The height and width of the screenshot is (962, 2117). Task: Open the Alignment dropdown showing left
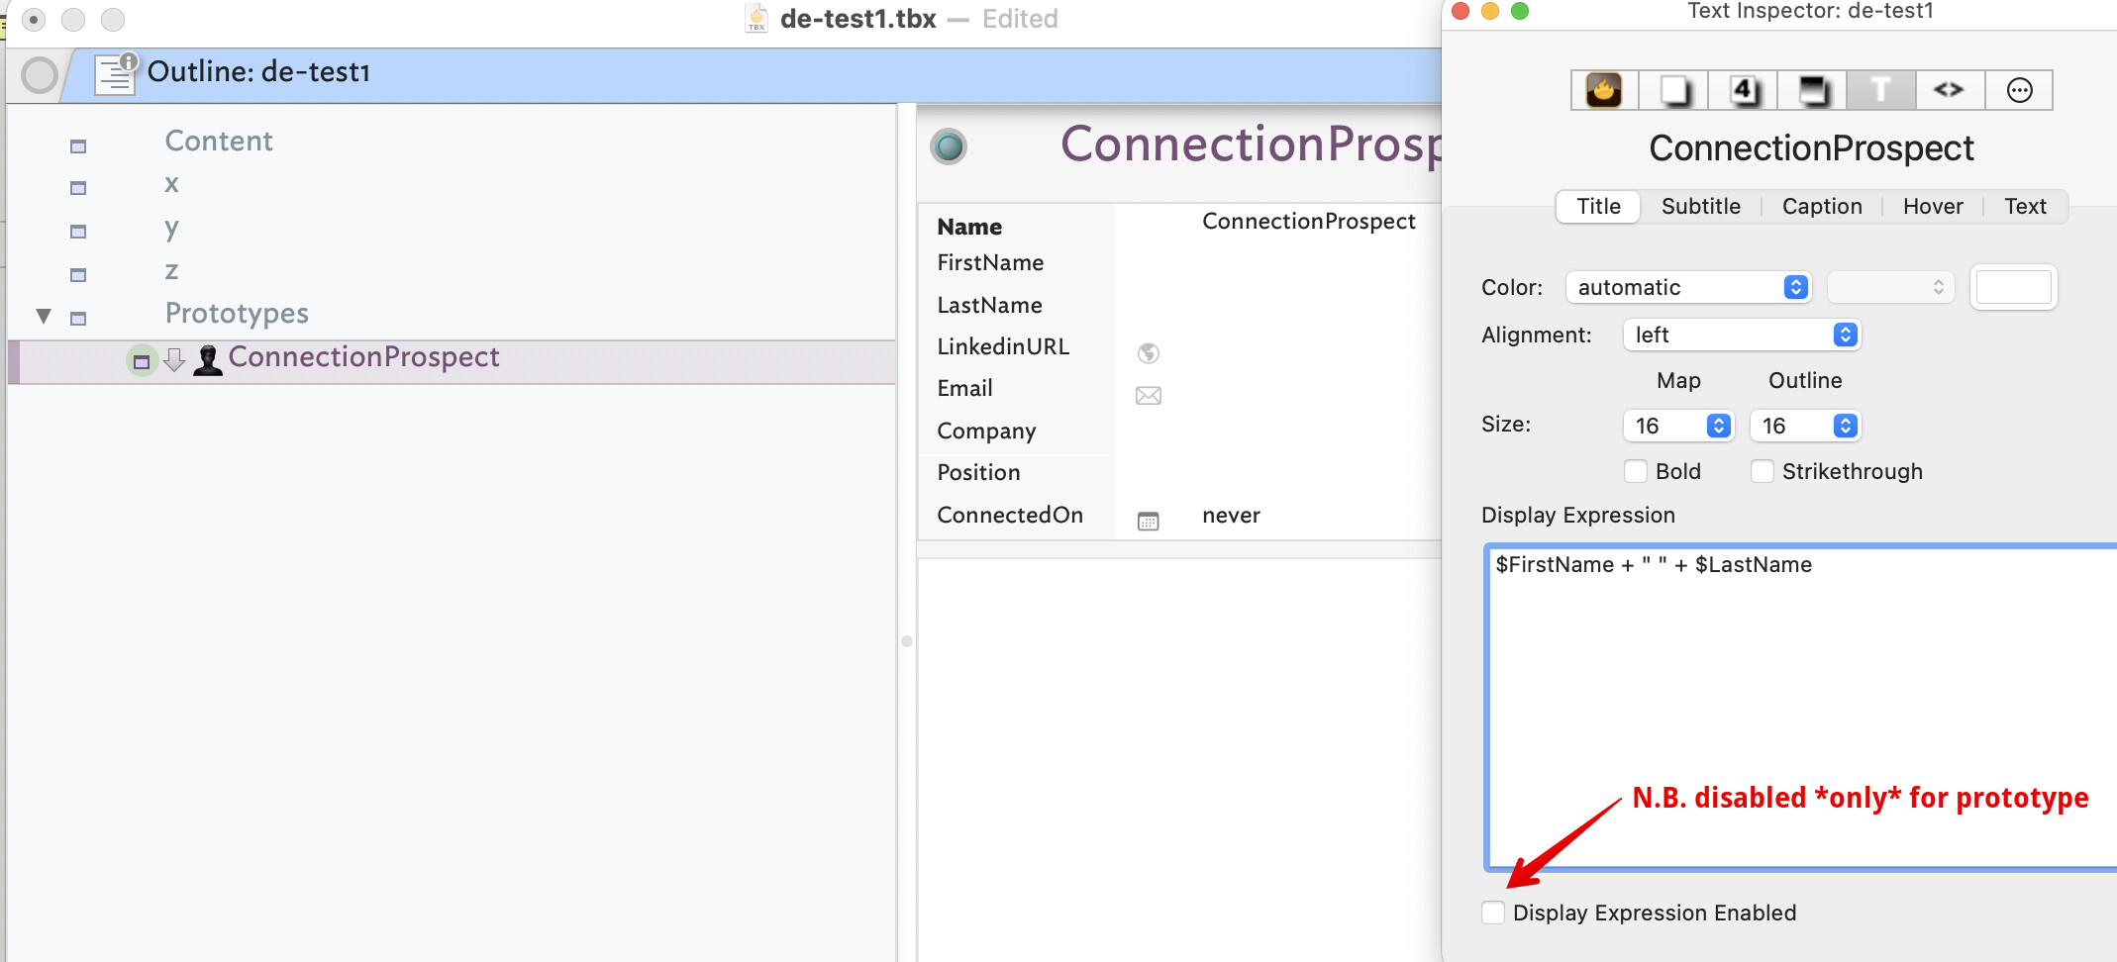click(1742, 335)
